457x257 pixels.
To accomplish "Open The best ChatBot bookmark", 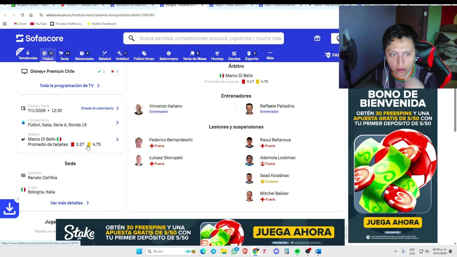I will [x=66, y=24].
